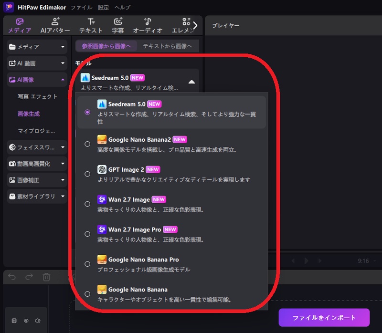This screenshot has width=382, height=333.
Task: Expand the メディア sidebar dropdown
Action: pos(37,47)
